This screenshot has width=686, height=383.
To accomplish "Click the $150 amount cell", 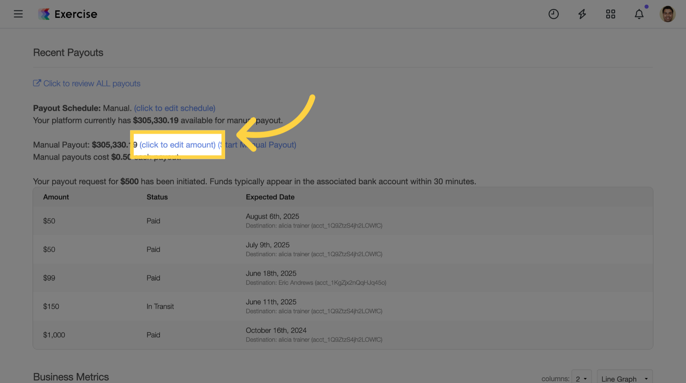I will point(51,307).
